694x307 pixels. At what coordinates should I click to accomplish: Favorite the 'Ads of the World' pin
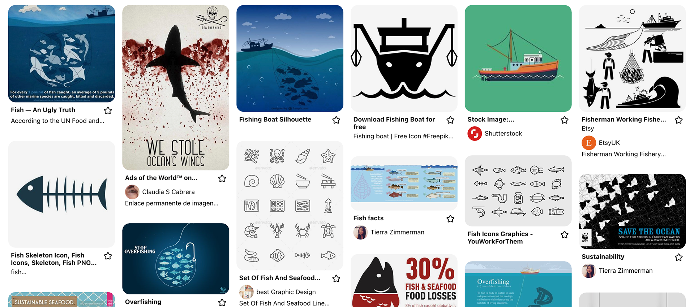[222, 178]
